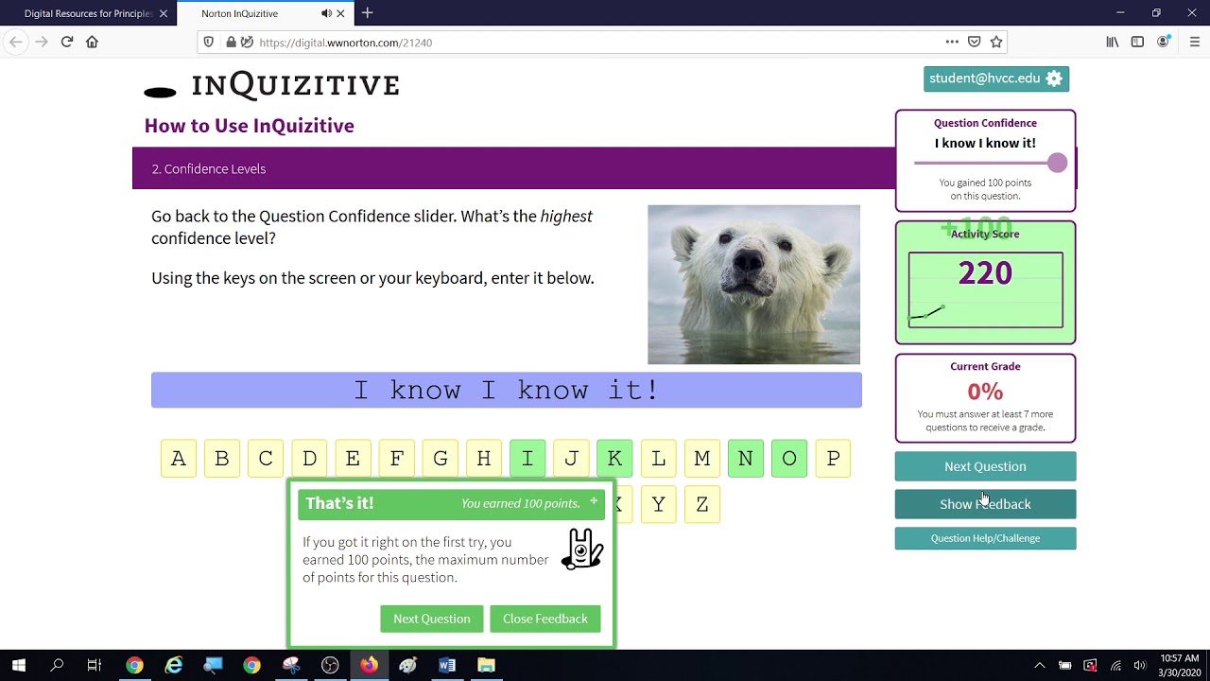Open Windows taskbar search
The height and width of the screenshot is (681, 1210).
[57, 665]
